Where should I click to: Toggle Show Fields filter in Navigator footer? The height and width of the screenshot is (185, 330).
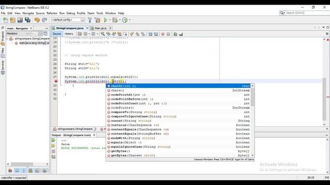tap(17, 171)
